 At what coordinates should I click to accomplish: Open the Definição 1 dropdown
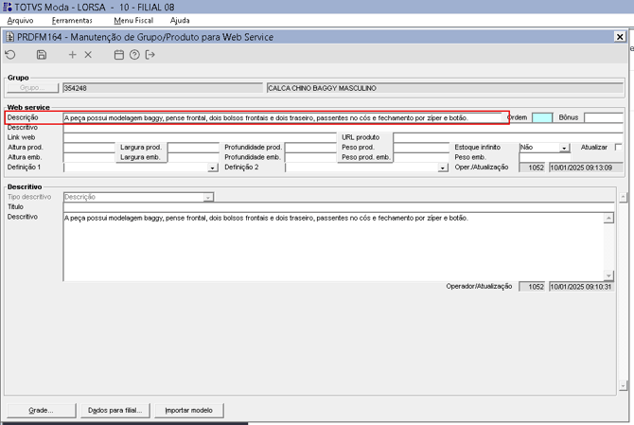click(212, 168)
